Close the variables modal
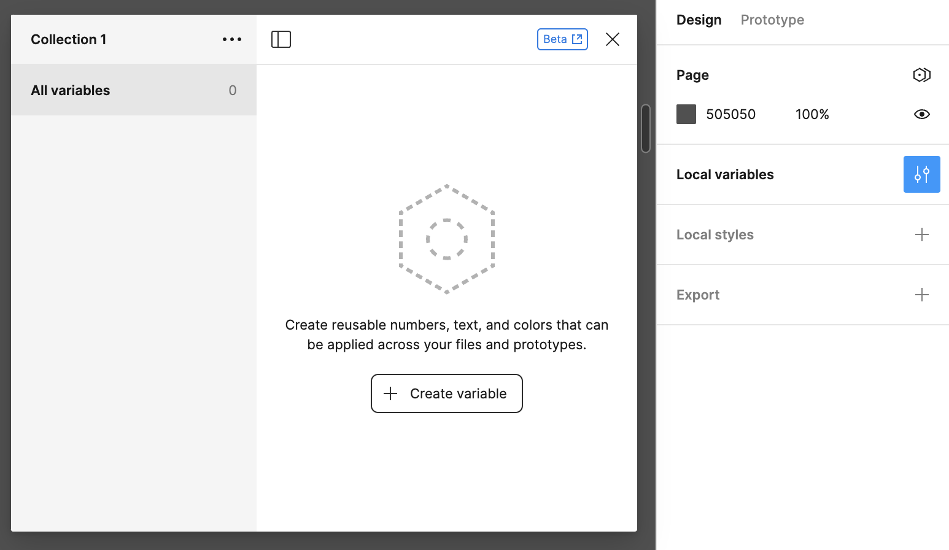This screenshot has width=949, height=550. (612, 39)
